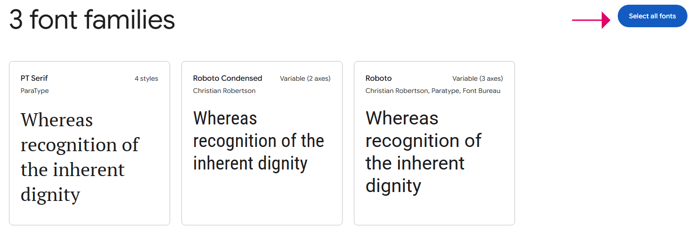Open the Roboto Condensed font title
This screenshot has width=695, height=231.
click(228, 78)
